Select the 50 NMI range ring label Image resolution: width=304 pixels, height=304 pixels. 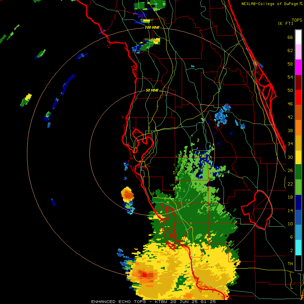pyautogui.click(x=152, y=90)
